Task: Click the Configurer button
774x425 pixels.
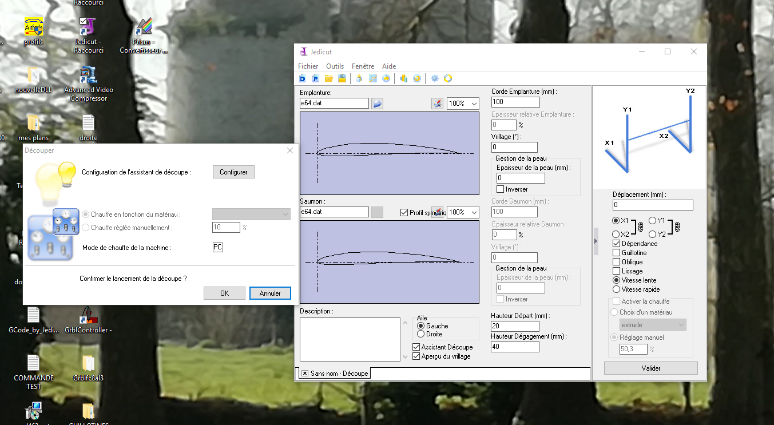Action: [233, 172]
